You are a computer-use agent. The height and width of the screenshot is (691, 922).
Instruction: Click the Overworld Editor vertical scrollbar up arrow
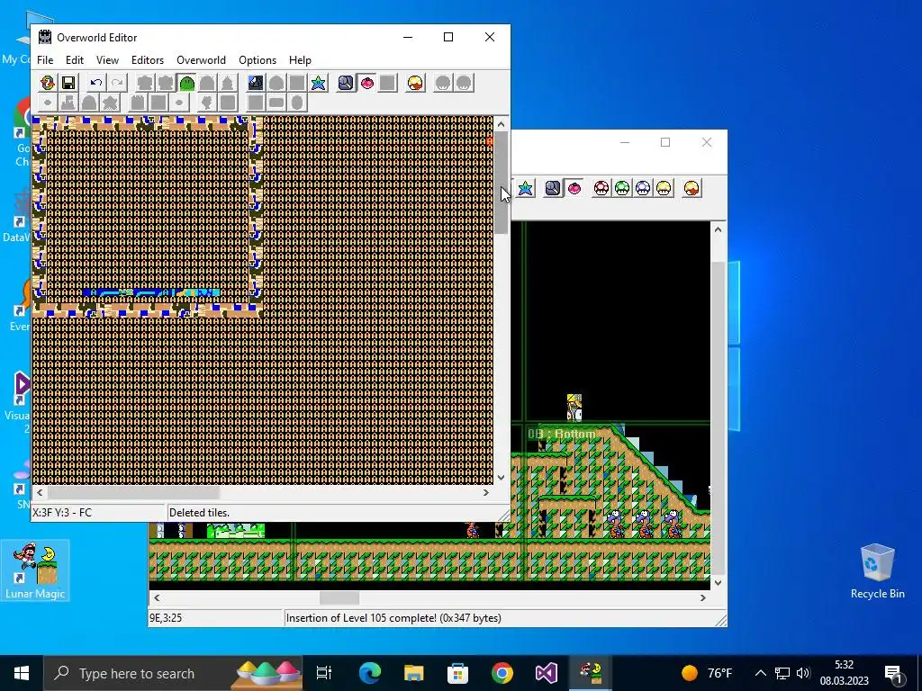(x=501, y=124)
